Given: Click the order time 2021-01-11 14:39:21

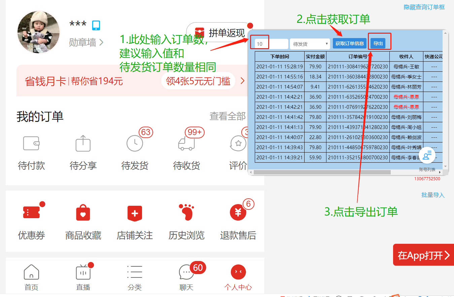Looking at the screenshot, I should tap(280, 158).
